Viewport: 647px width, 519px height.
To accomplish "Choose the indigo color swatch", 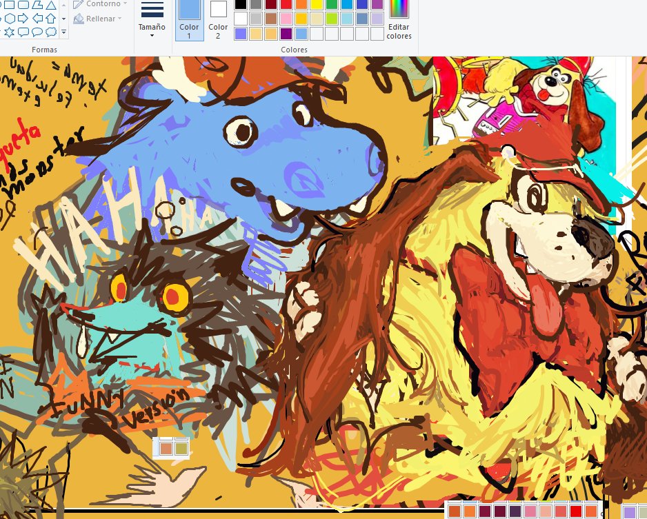I will [362, 4].
